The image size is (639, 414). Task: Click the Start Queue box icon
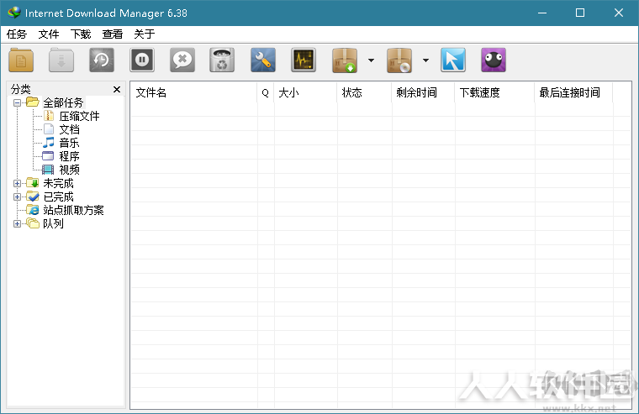click(x=345, y=60)
